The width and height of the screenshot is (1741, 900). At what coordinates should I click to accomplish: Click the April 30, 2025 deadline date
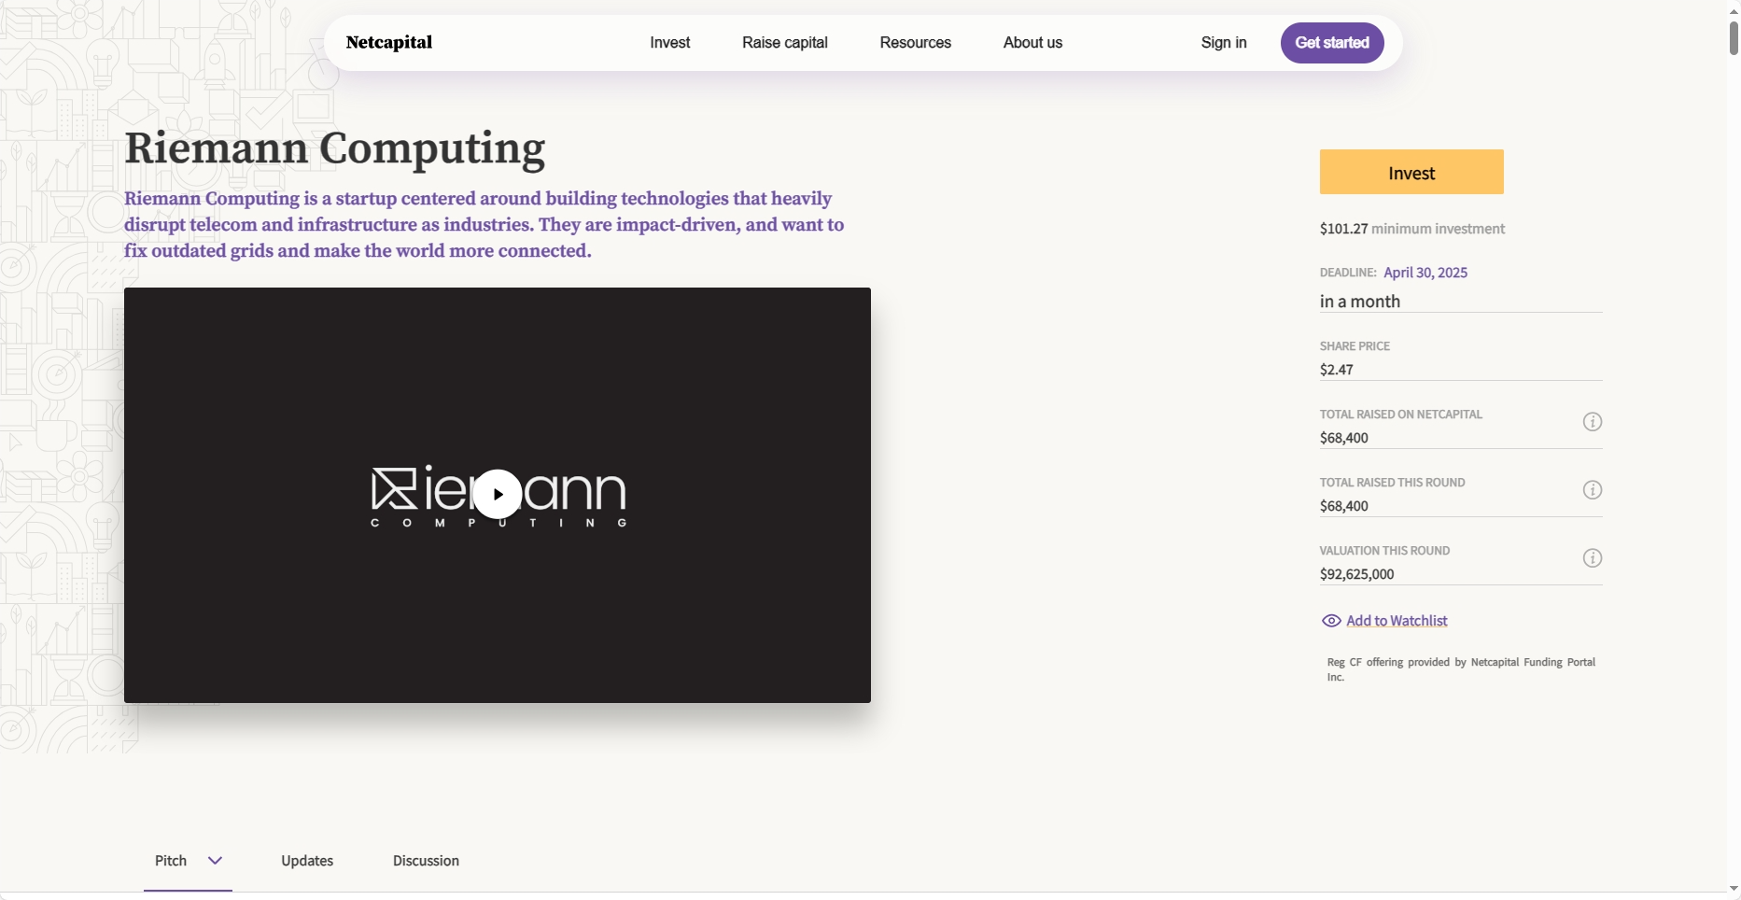pyautogui.click(x=1425, y=273)
